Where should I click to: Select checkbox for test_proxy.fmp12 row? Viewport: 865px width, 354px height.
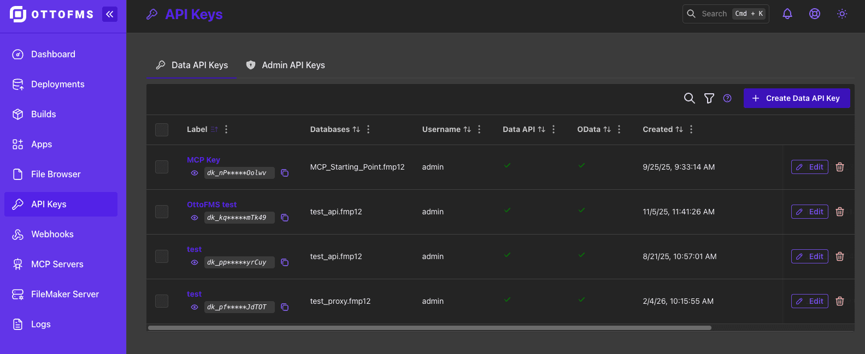[x=162, y=301]
